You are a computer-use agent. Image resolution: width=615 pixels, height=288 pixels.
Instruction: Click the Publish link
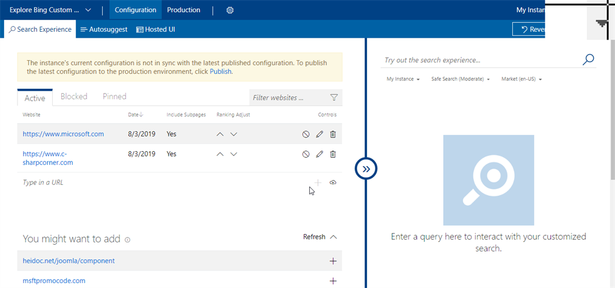click(220, 72)
